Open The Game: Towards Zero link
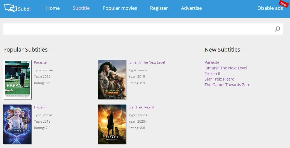 click(x=227, y=85)
